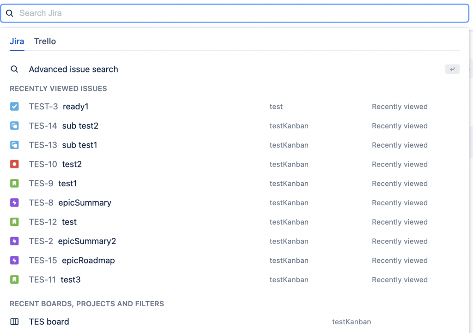The height and width of the screenshot is (333, 473).
Task: Click the Advanced issue search magnifier icon
Action: coord(14,69)
